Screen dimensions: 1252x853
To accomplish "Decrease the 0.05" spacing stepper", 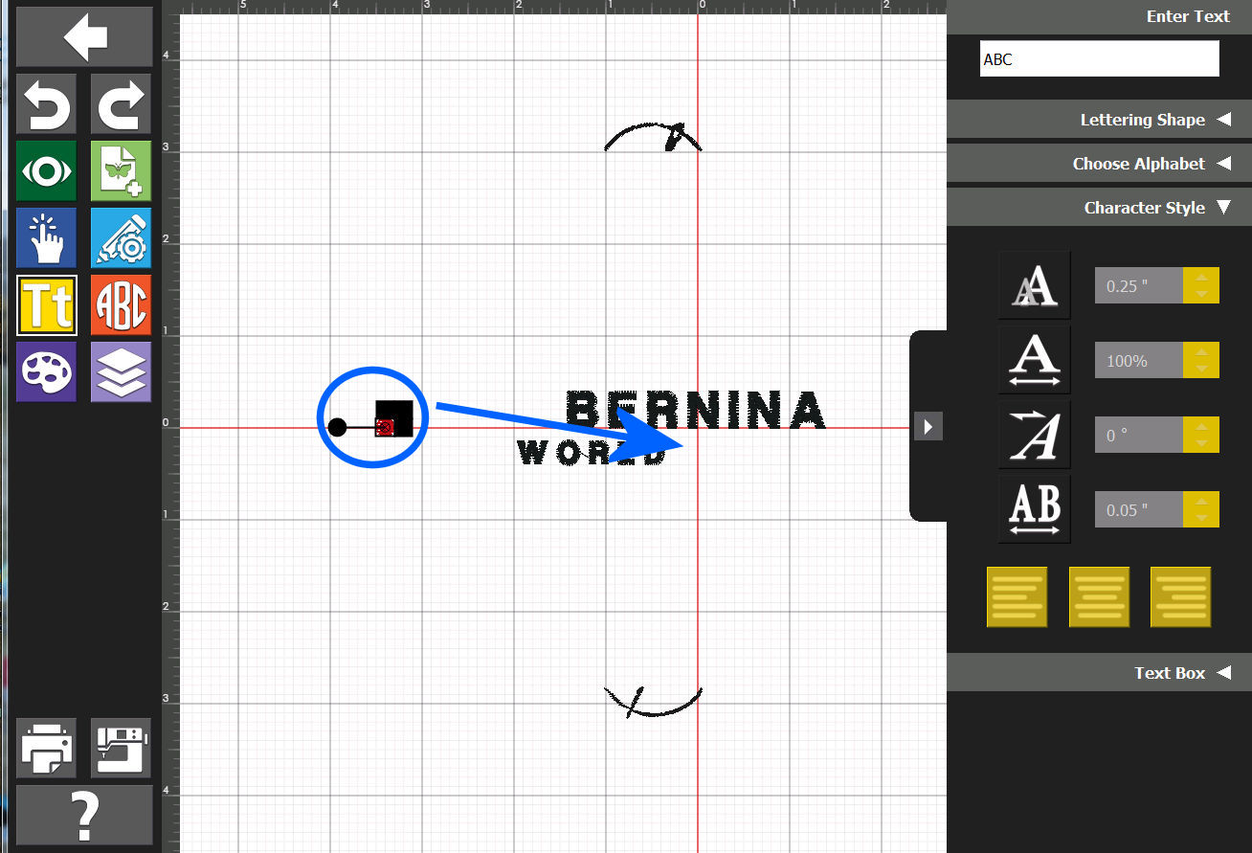I will [1201, 519].
